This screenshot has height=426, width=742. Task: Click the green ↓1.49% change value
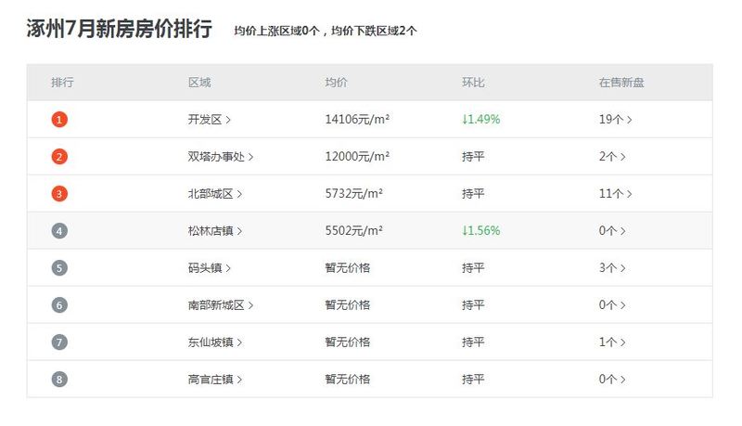[480, 120]
